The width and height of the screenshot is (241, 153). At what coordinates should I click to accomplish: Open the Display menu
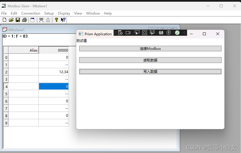pyautogui.click(x=64, y=13)
